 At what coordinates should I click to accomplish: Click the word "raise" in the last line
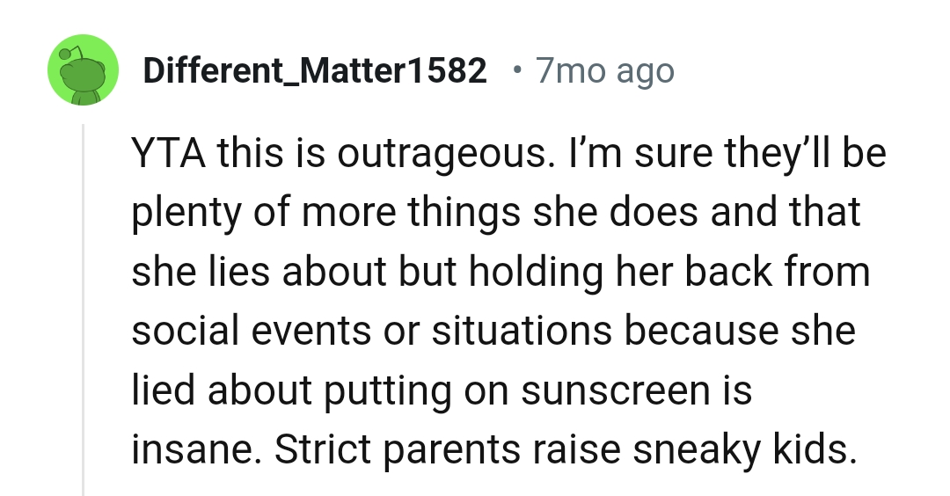pyautogui.click(x=578, y=450)
